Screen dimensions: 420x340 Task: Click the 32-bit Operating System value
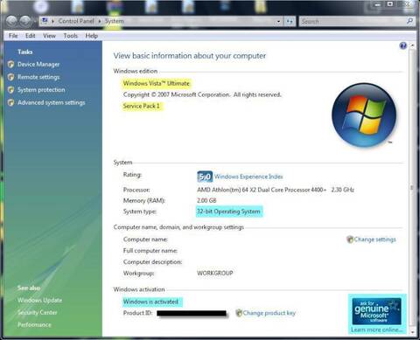pos(228,212)
